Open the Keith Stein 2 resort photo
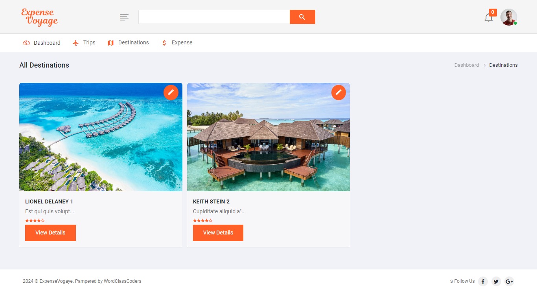 (268, 137)
